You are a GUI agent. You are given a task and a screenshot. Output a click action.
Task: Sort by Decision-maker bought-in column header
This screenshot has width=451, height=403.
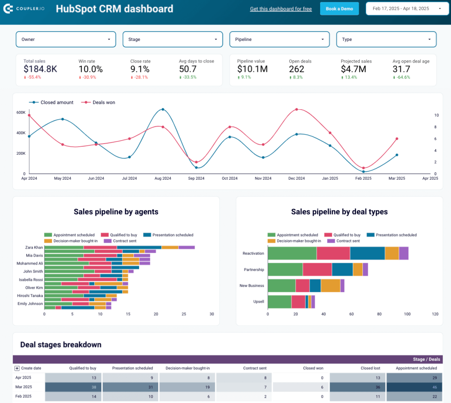point(188,368)
